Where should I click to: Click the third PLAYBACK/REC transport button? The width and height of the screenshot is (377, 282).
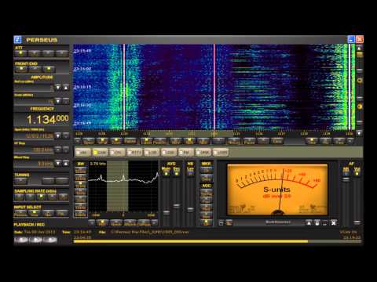coord(50,240)
